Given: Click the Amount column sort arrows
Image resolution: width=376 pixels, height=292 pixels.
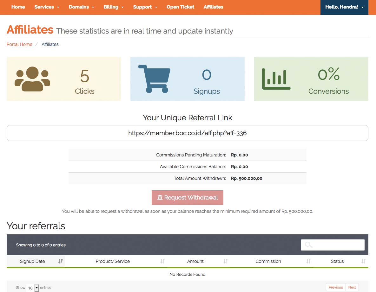Looking at the screenshot, I should (226, 261).
